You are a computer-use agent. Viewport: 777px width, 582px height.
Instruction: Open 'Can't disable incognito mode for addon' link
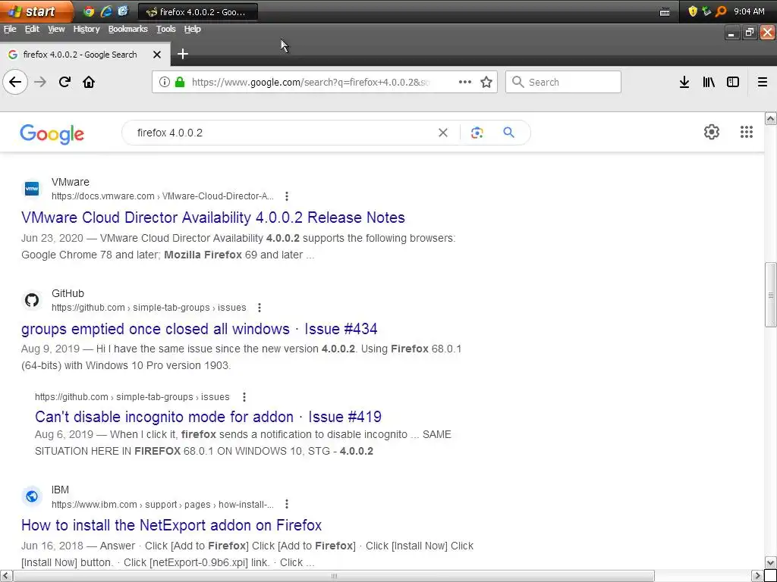(x=208, y=417)
